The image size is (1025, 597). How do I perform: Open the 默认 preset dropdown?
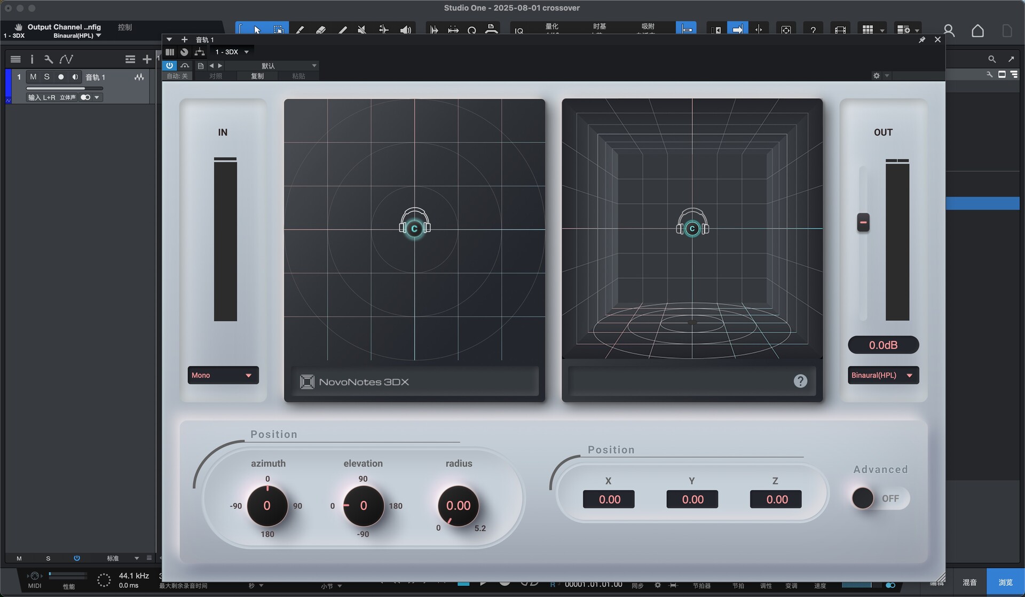[271, 66]
